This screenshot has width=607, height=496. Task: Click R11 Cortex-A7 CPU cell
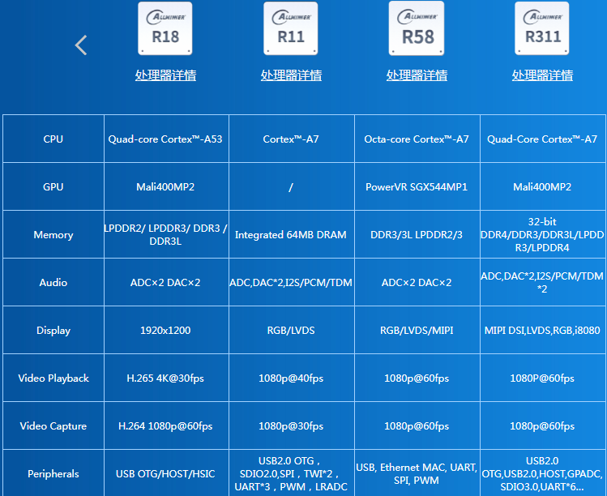[x=292, y=139]
